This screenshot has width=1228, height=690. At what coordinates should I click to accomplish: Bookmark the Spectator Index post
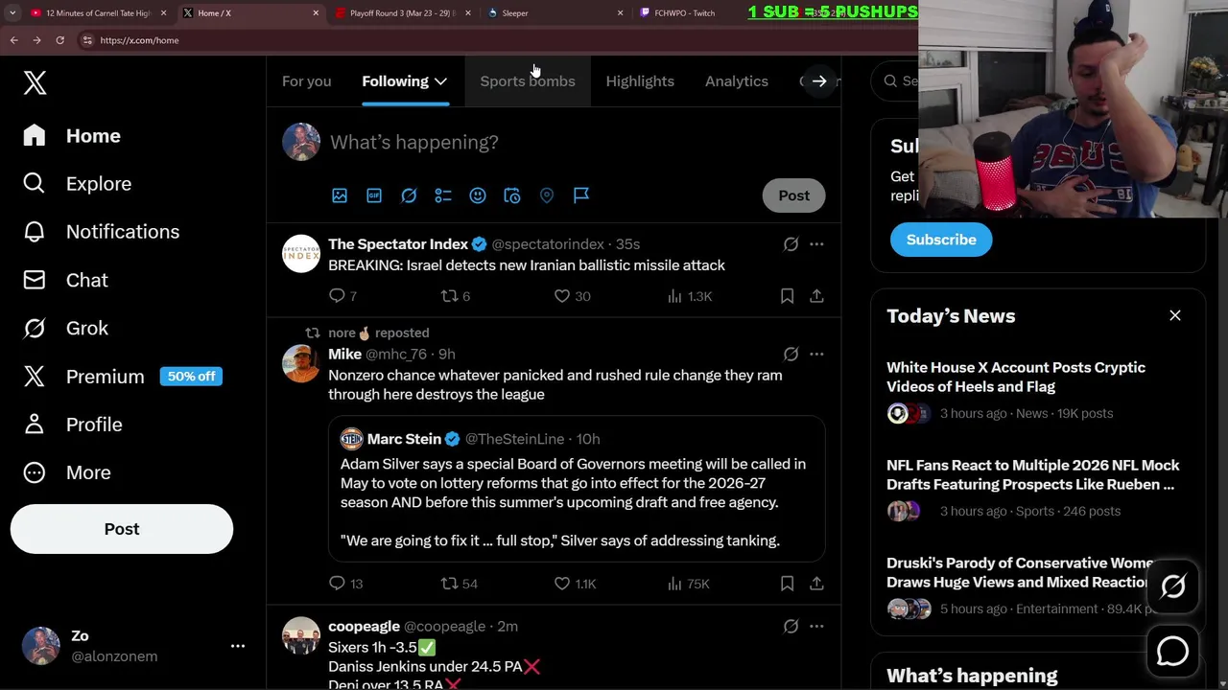tap(787, 296)
